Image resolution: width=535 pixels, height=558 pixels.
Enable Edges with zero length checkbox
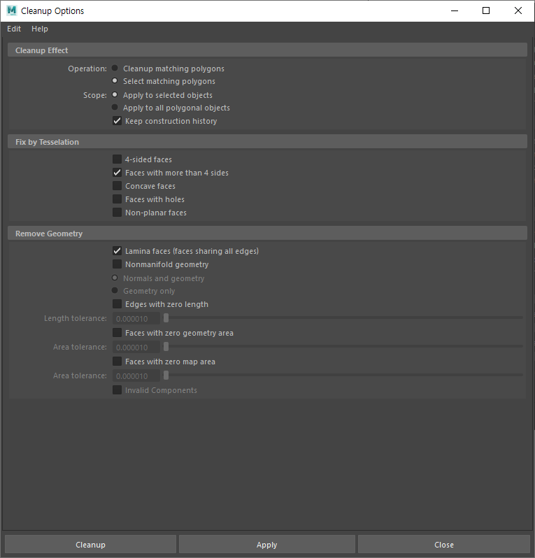pos(117,304)
